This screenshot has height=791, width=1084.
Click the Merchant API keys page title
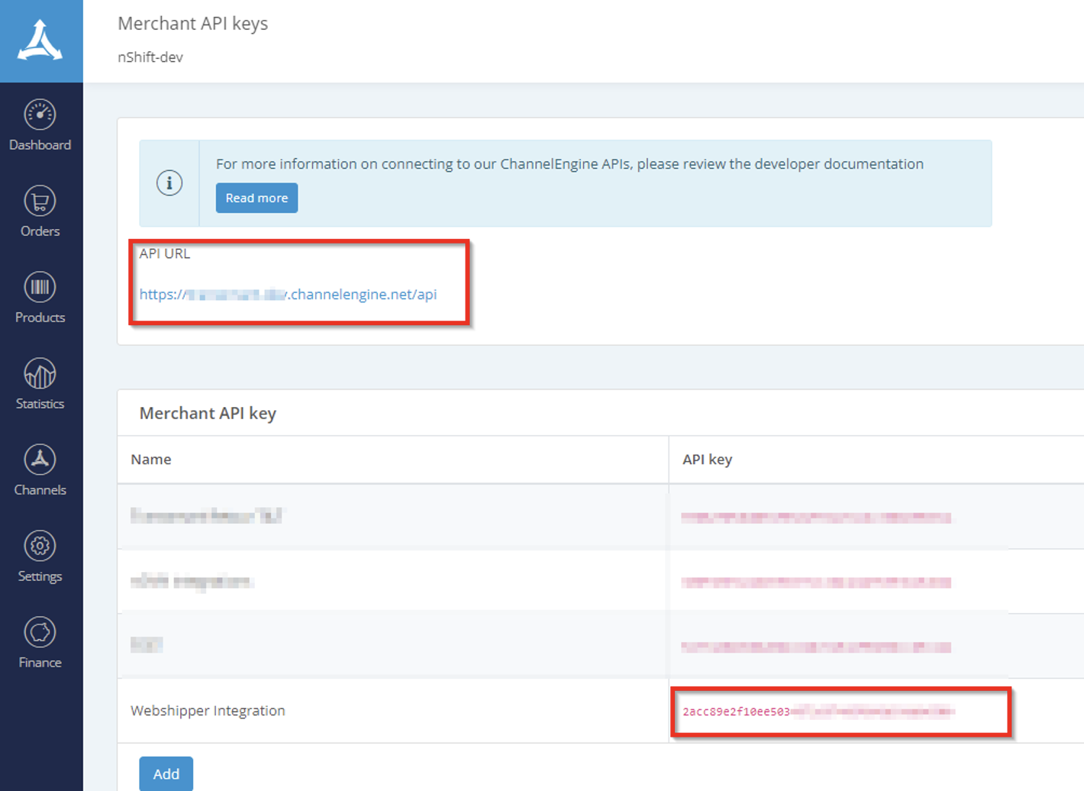[x=192, y=24]
